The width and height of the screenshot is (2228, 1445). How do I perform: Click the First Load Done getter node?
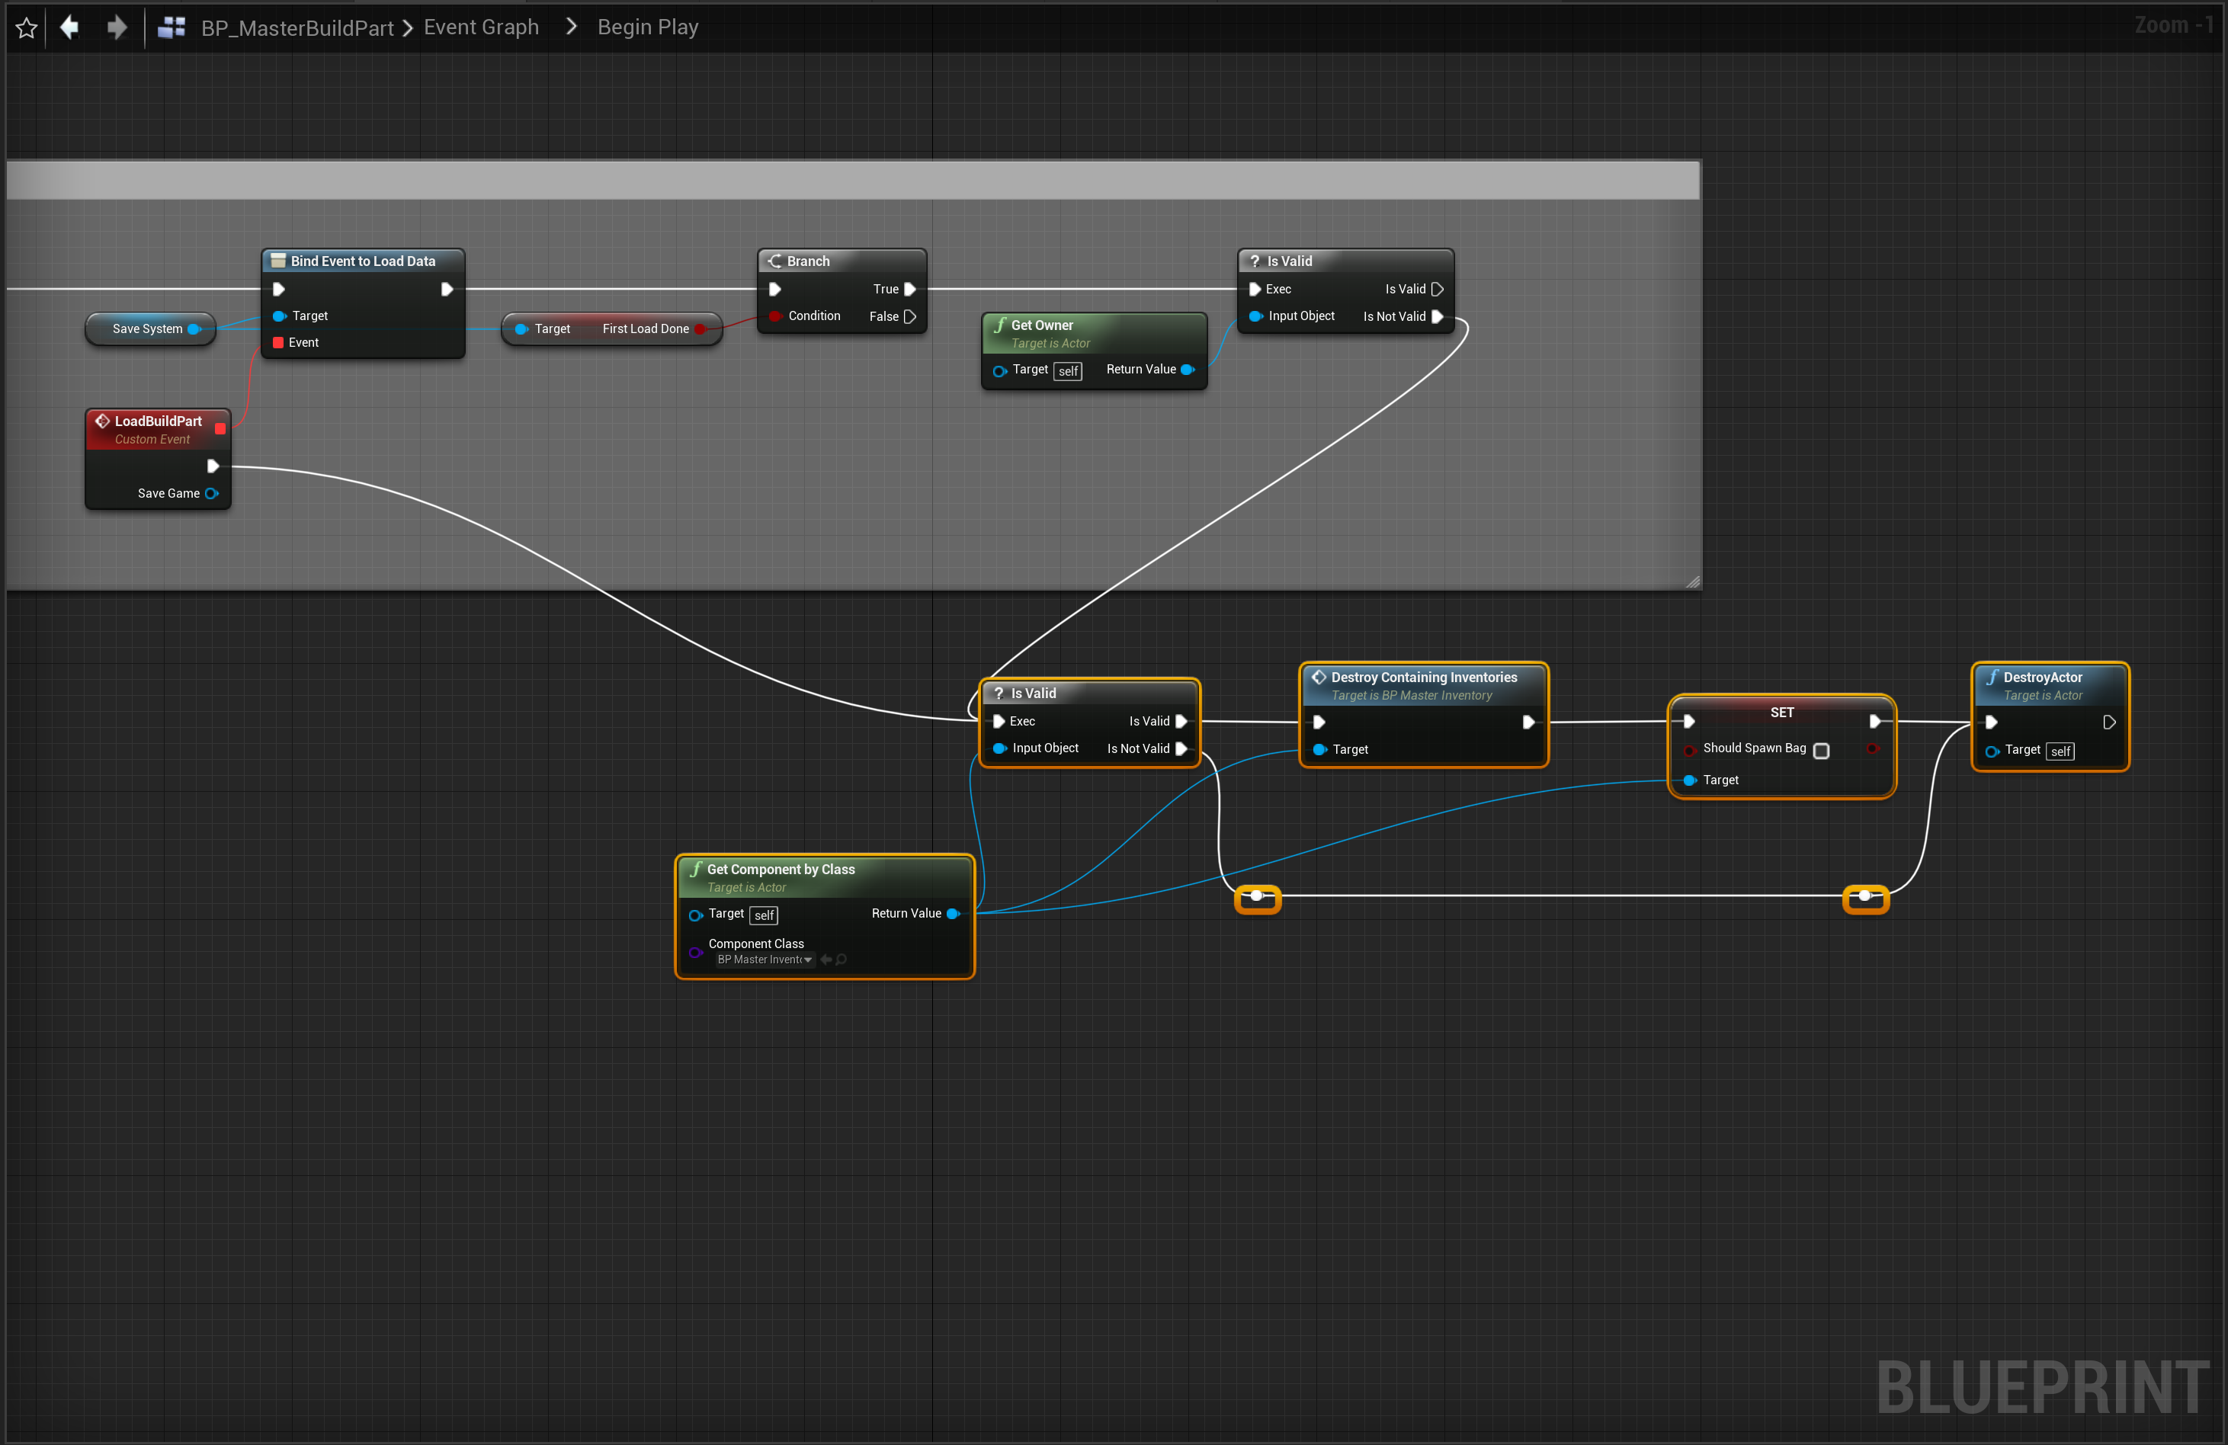(x=644, y=328)
